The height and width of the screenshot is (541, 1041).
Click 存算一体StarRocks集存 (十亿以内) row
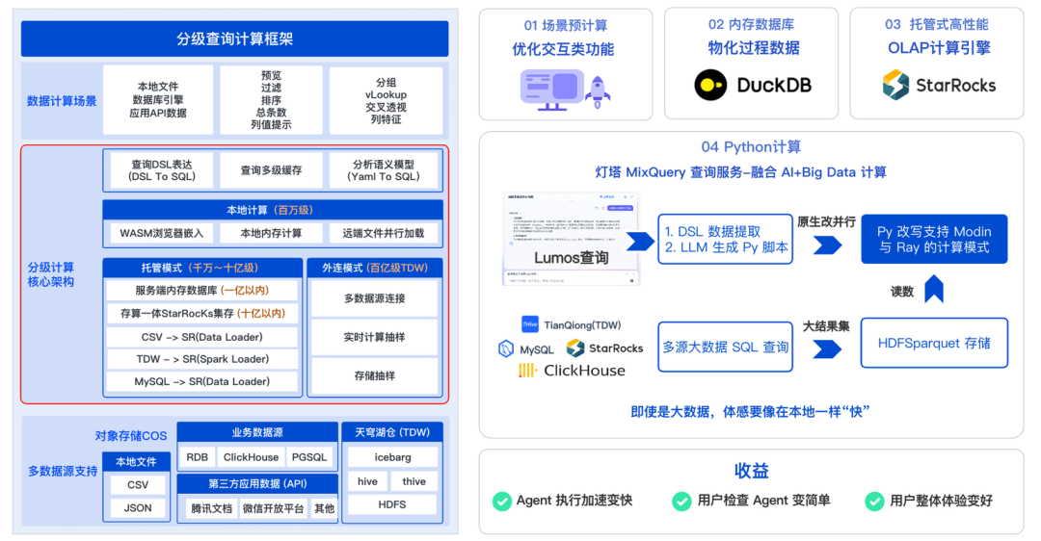tap(201, 314)
